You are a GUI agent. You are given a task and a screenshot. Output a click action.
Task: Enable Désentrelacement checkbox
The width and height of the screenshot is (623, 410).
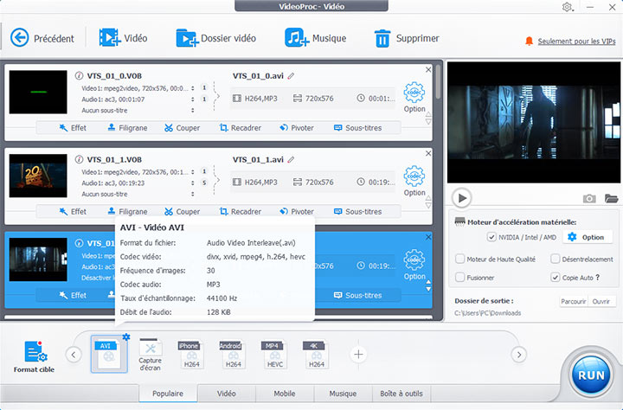click(x=555, y=259)
